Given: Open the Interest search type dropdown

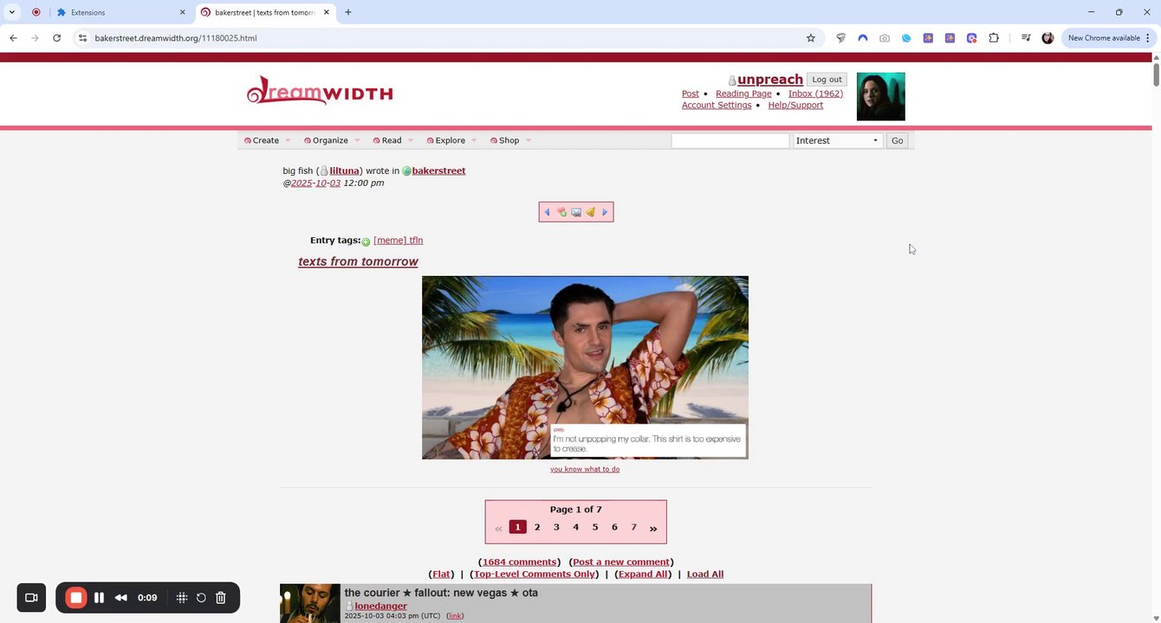Looking at the screenshot, I should pos(837,140).
